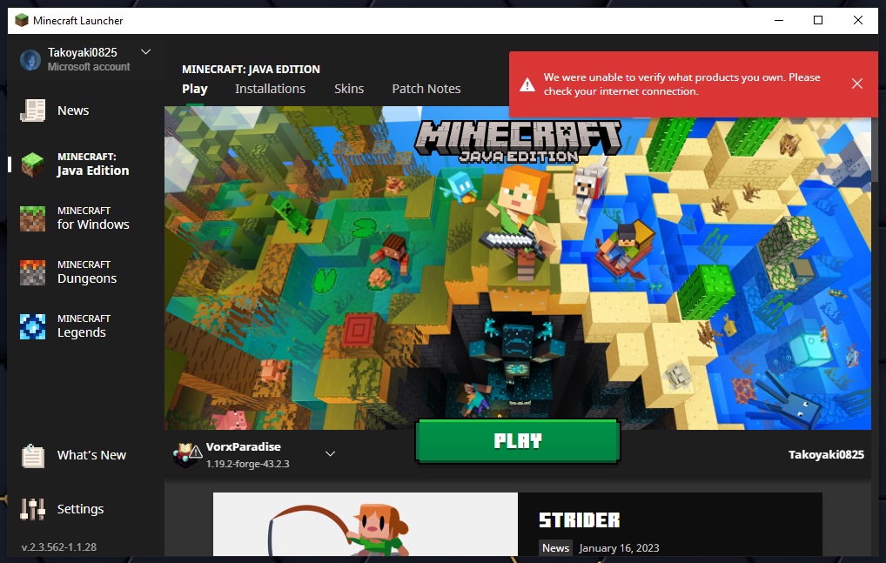Switch to the Play tab

tap(195, 89)
